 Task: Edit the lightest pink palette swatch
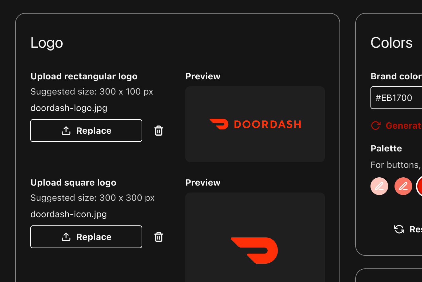[x=379, y=186]
